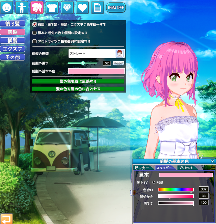
Task: Open the body editing category icon
Action: [x=22, y=7]
